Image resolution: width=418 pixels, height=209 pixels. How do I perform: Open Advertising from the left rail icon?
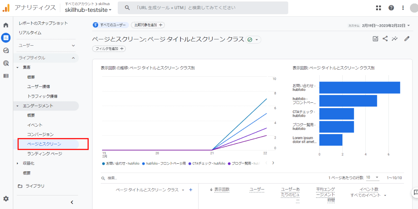pyautogui.click(x=6, y=63)
